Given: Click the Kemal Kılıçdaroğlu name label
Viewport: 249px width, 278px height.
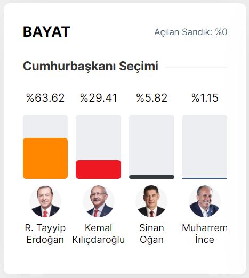Looking at the screenshot, I should click(99, 234).
